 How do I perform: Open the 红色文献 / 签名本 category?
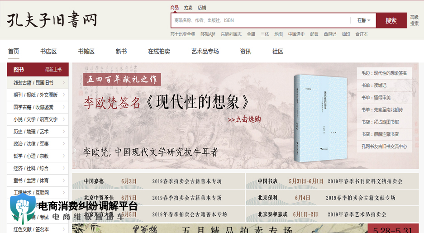pyautogui.click(x=38, y=229)
